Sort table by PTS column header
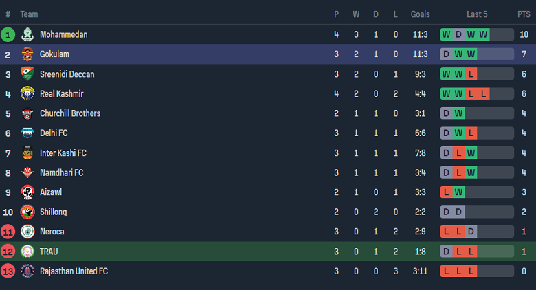This screenshot has height=290, width=536. point(524,14)
